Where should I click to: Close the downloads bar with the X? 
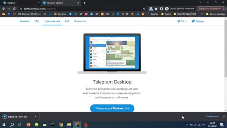pos(224,117)
